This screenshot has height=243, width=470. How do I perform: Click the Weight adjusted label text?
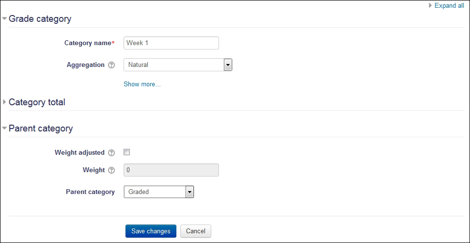click(x=79, y=153)
